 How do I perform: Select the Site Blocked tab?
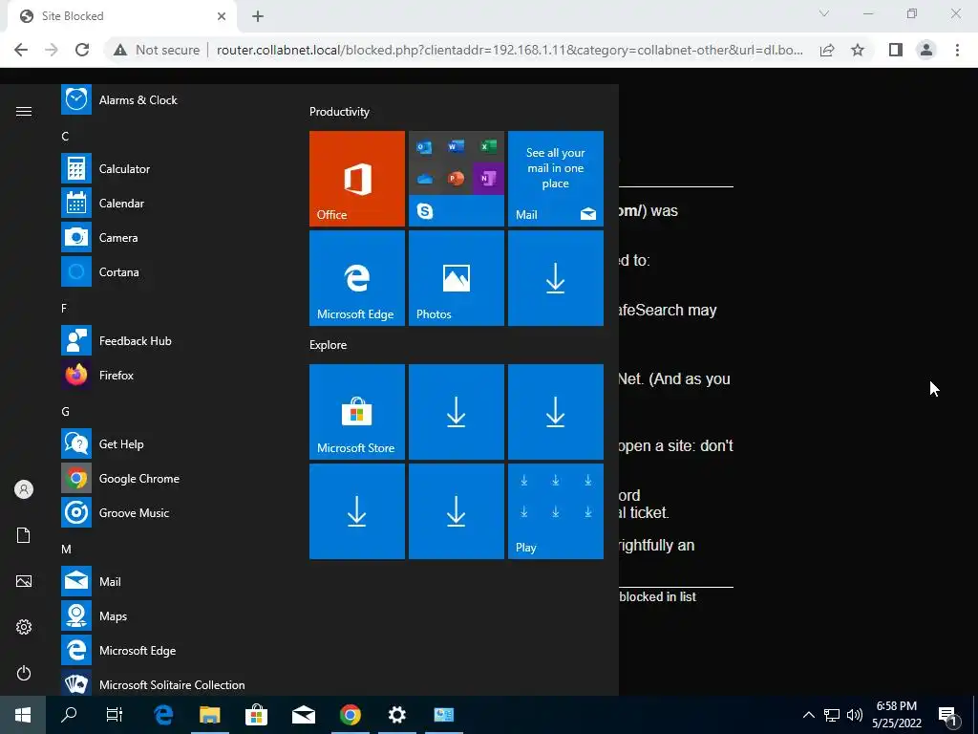121,17
